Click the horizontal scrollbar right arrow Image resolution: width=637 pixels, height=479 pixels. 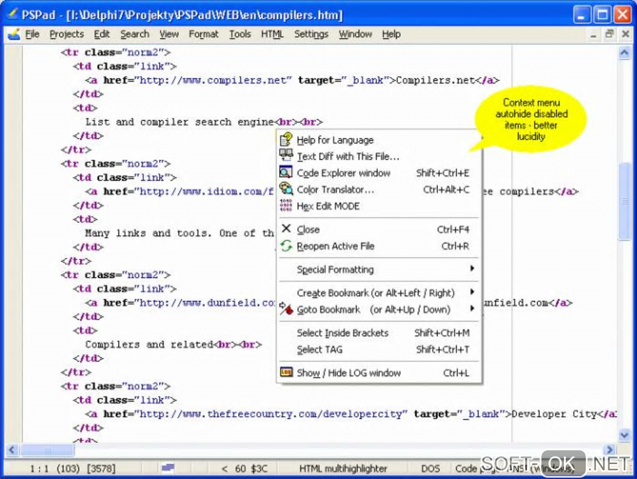point(609,450)
